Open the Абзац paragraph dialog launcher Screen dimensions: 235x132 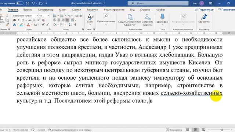pyautogui.click(x=83, y=29)
